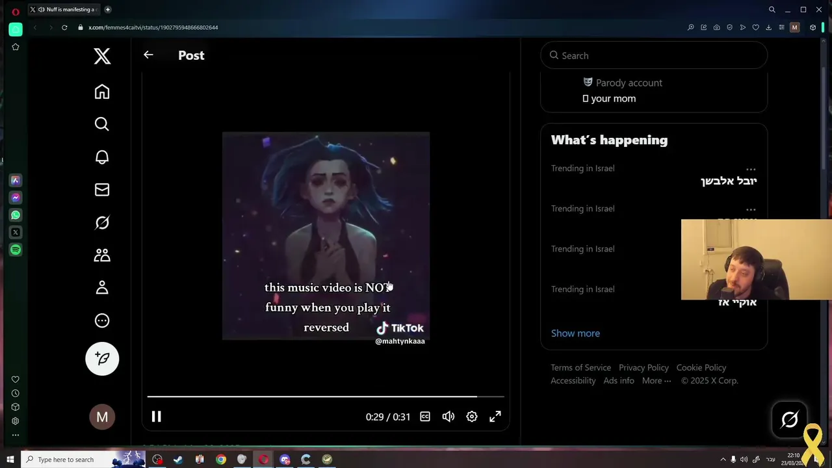Open Messages envelope in X sidebar

pyautogui.click(x=102, y=190)
